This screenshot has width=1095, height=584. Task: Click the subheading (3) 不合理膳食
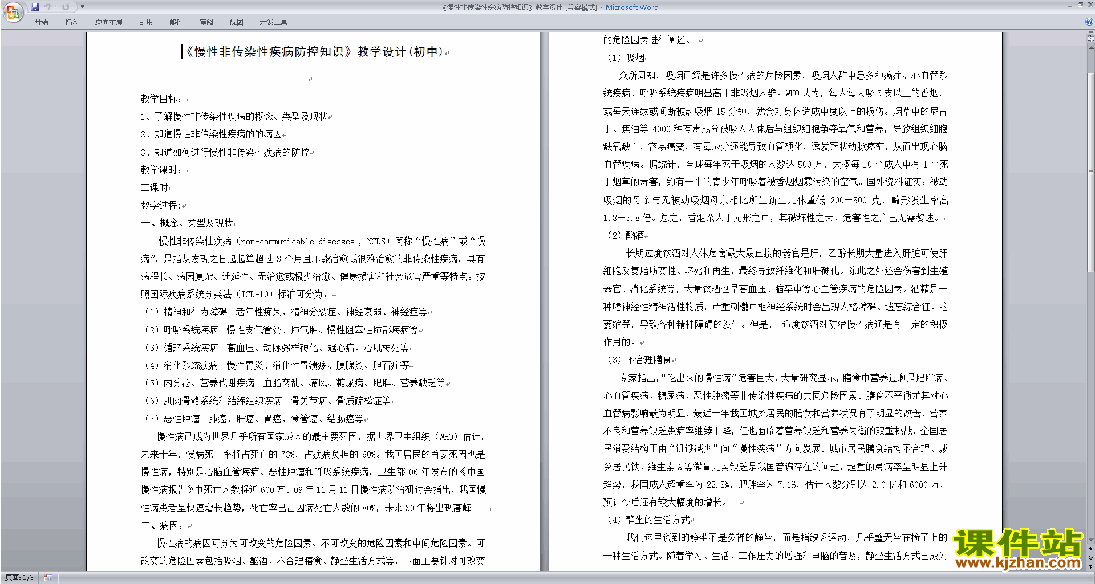[638, 360]
